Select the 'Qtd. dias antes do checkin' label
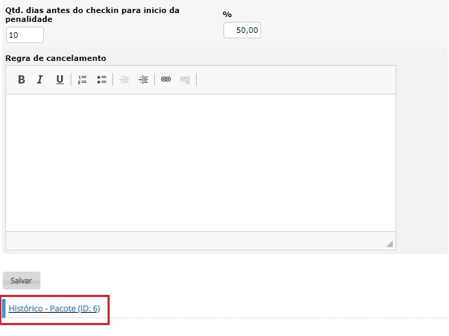 [x=93, y=14]
